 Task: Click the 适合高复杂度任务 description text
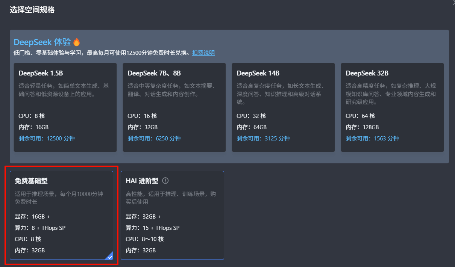(281, 94)
